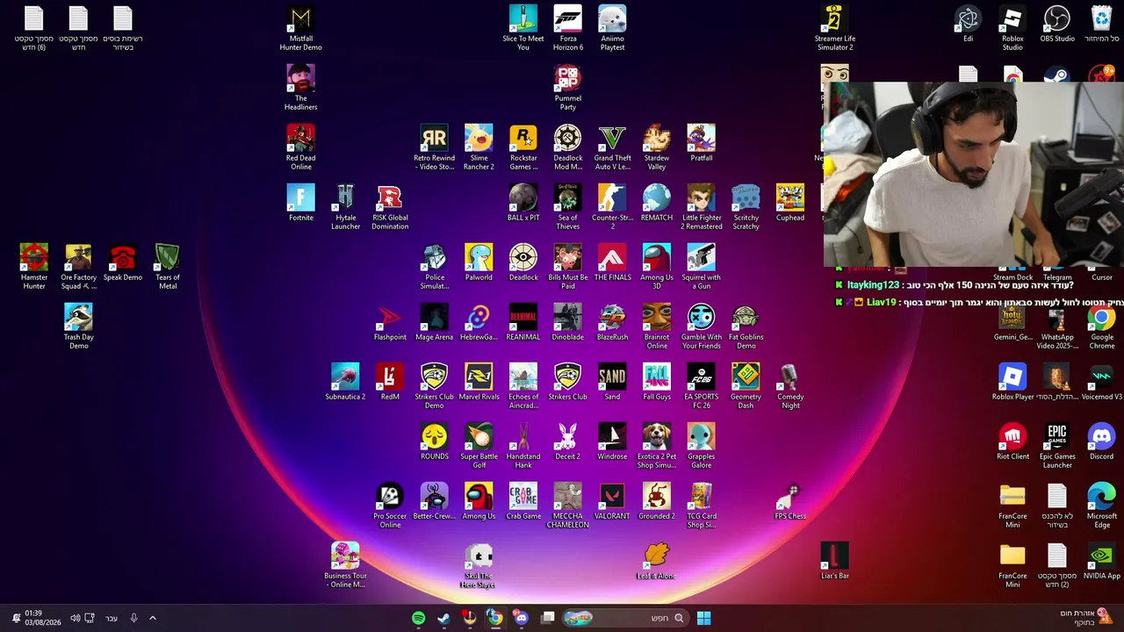1124x632 pixels.
Task: Launch Marvel Rivals
Action: [x=479, y=382]
